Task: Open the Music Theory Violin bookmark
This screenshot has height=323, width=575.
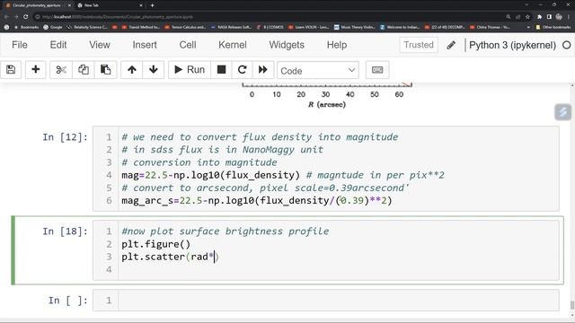Action: pos(355,27)
